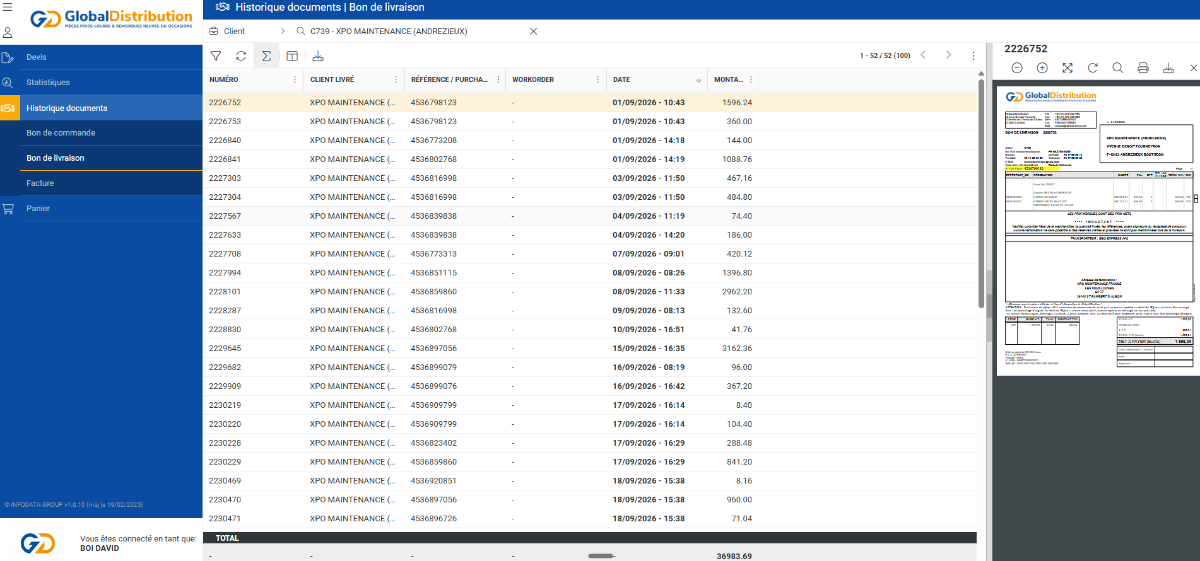This screenshot has height=561, width=1200.
Task: Open the filter funnel tool
Action: point(216,56)
